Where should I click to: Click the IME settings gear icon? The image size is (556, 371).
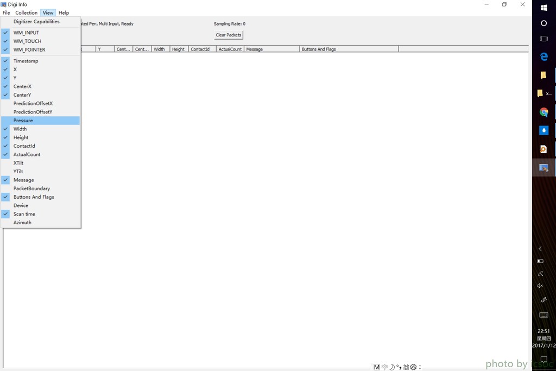tap(413, 367)
